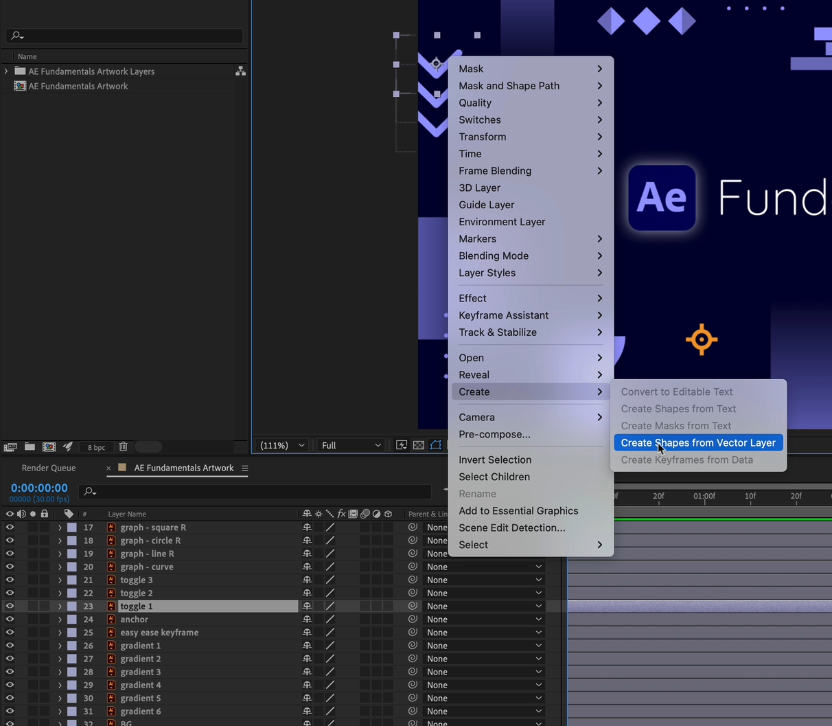Viewport: 832px width, 726px height.
Task: Click the lock column header icon
Action: [x=44, y=513]
